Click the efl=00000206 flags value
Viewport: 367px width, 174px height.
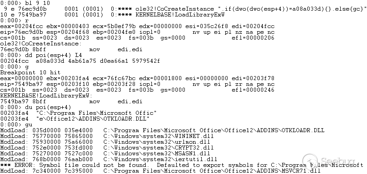[253, 38]
